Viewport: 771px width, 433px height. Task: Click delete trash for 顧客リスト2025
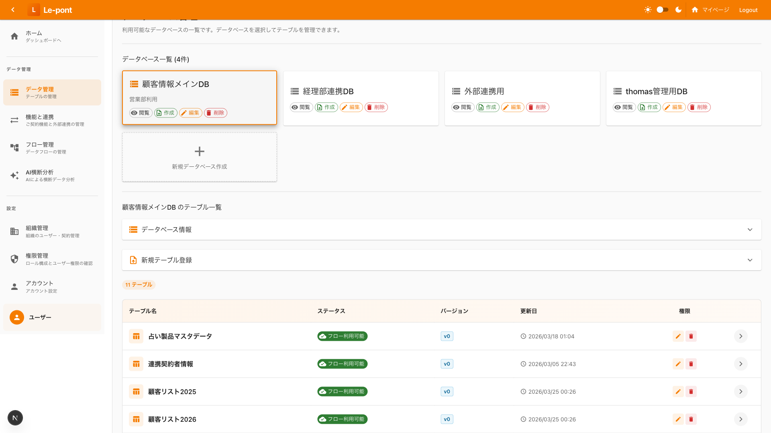click(x=691, y=392)
